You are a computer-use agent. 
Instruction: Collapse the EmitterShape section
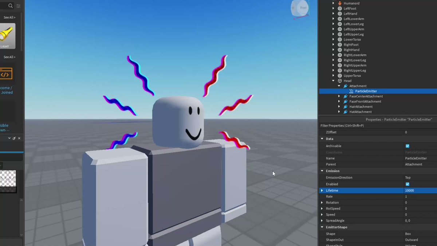point(322,227)
